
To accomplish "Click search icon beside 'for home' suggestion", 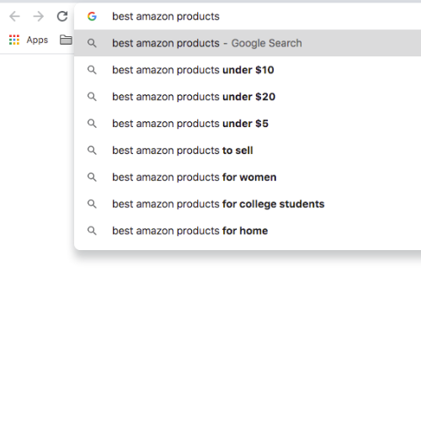I will point(92,231).
